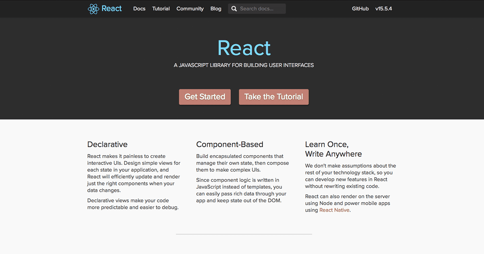Viewport: 484px width, 254px height.
Task: Click the magnifying glass search icon
Action: click(x=234, y=9)
